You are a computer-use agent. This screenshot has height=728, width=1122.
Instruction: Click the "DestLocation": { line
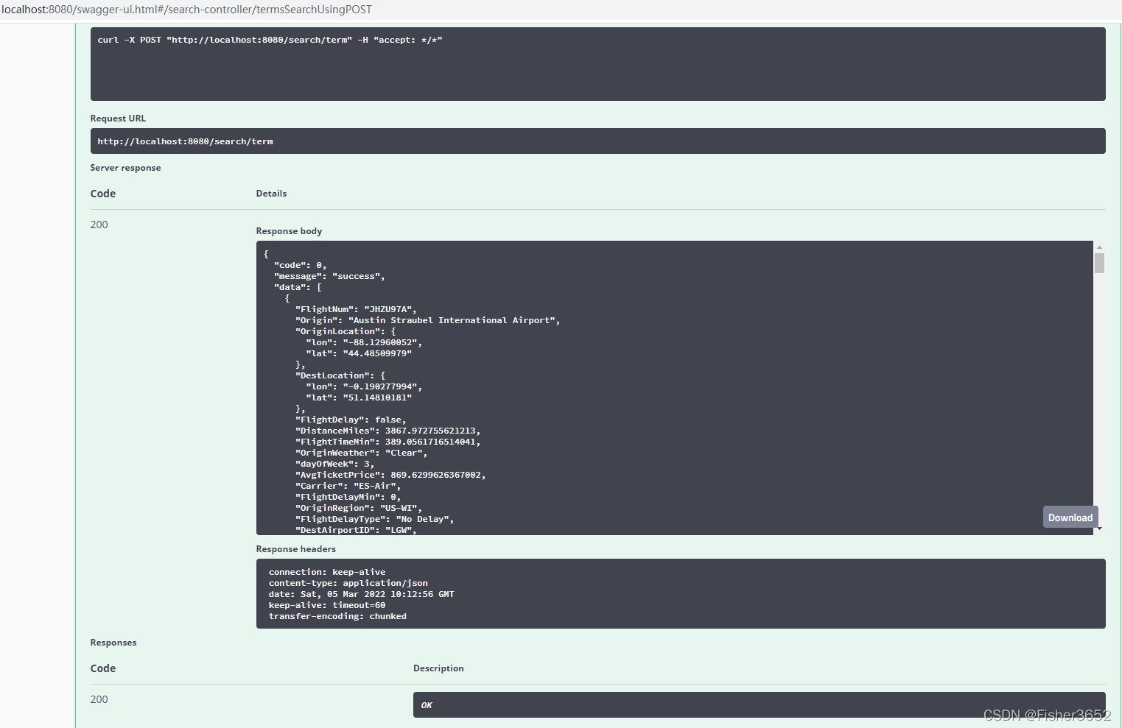point(340,375)
